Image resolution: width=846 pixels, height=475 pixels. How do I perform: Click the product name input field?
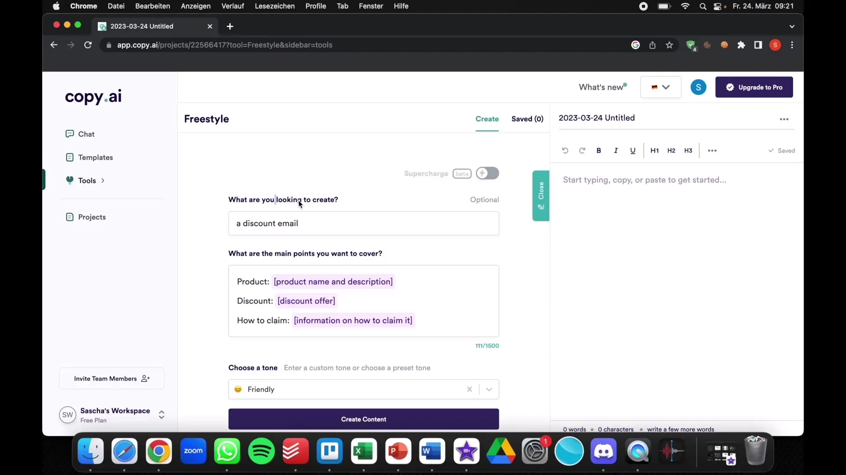pyautogui.click(x=333, y=281)
